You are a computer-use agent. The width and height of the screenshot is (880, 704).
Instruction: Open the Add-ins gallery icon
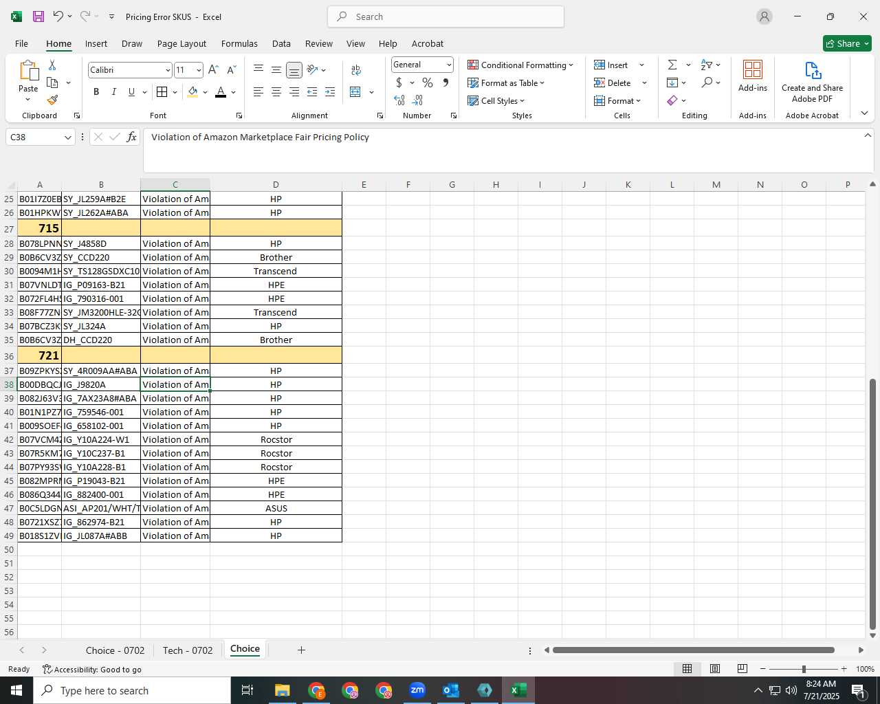tap(753, 76)
